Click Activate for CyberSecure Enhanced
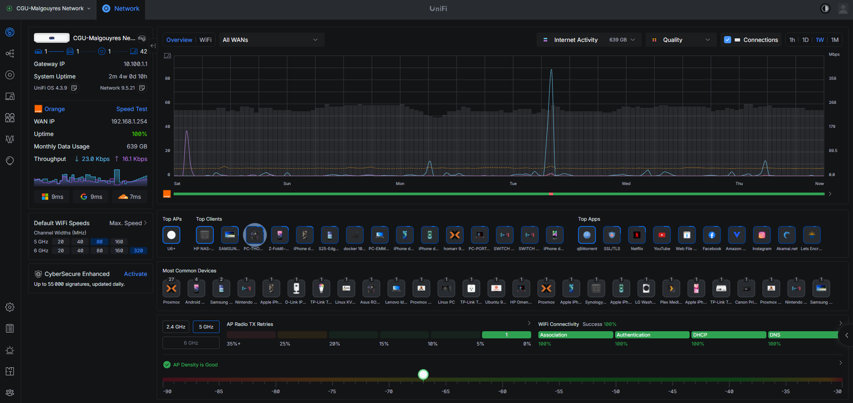 [135, 274]
